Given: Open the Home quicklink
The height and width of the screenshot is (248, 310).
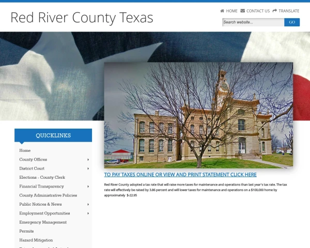Looking at the screenshot, I should [x=25, y=150].
